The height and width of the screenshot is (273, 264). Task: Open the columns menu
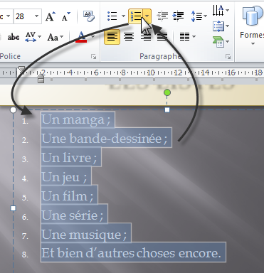[187, 37]
